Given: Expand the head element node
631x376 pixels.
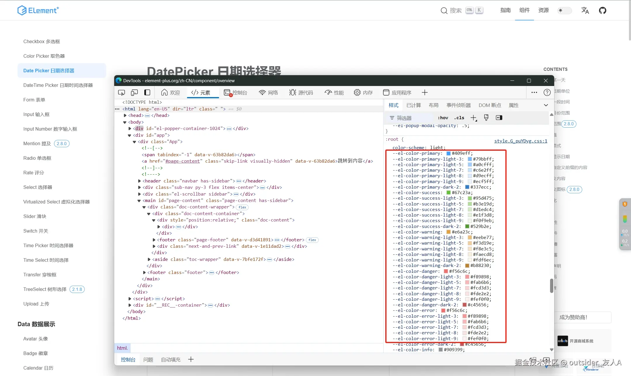Looking at the screenshot, I should 125,115.
